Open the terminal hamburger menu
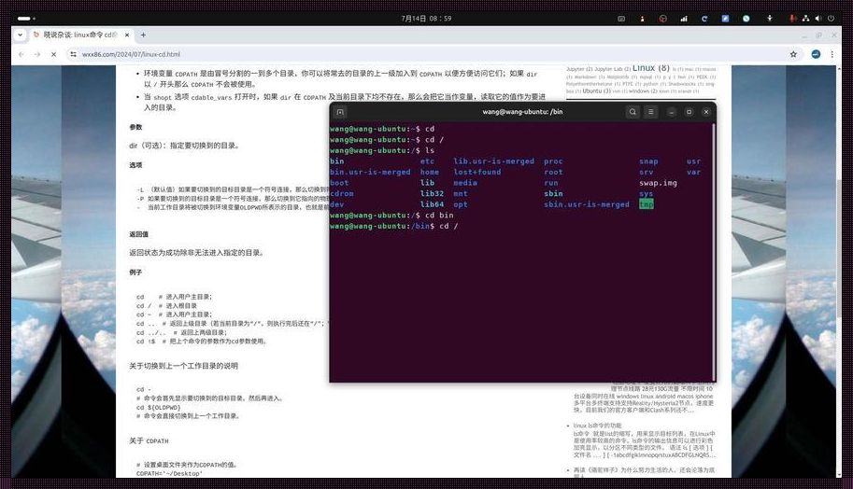 point(650,112)
